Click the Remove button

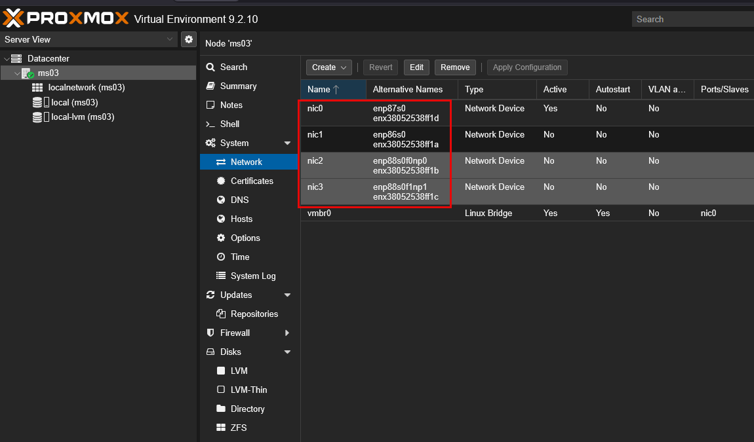(455, 67)
